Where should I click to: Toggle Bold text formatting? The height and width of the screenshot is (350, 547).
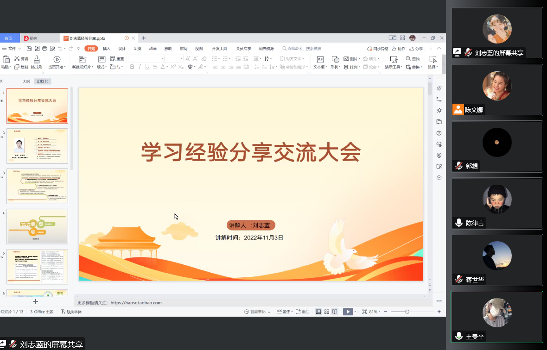(132, 67)
